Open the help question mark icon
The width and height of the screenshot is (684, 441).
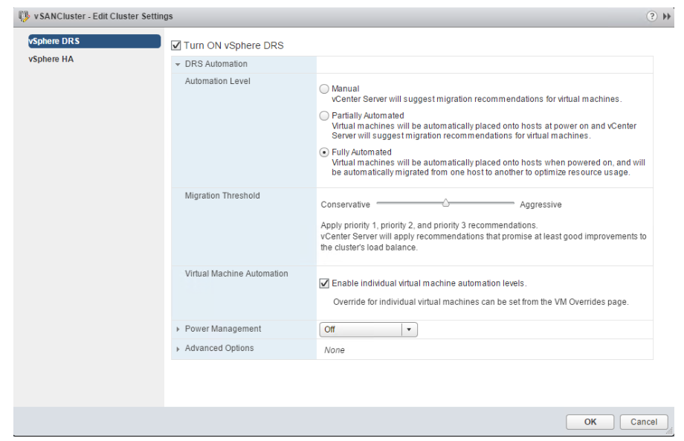651,16
